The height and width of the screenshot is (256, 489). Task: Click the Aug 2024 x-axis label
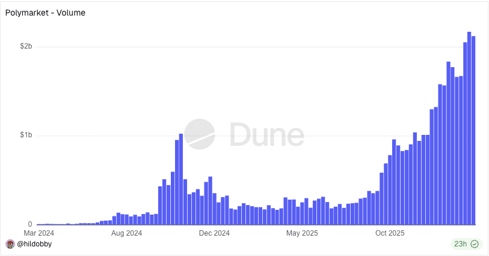coord(127,233)
